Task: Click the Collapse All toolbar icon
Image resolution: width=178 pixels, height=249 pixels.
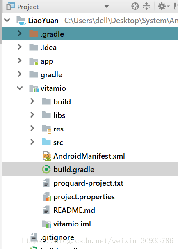Action: pyautogui.click(x=146, y=7)
